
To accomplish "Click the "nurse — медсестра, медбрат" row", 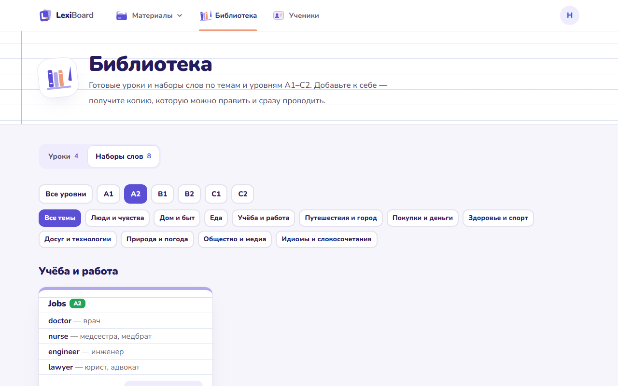I will pyautogui.click(x=126, y=336).
